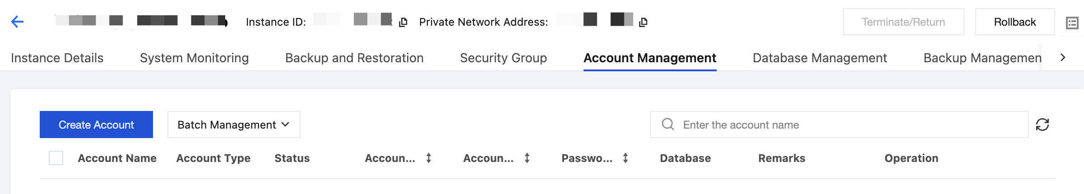Open the list panel icon beside Rollback
Viewport: 1084px width, 194px height.
pos(1072,23)
